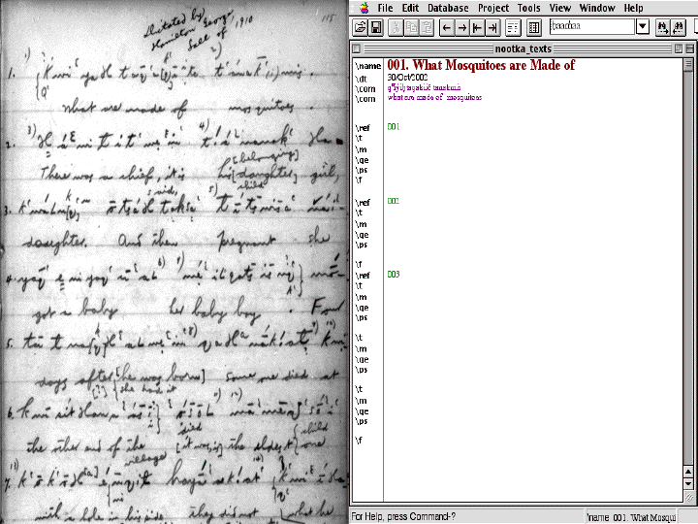Click the nootka_texts window collapse box

click(x=689, y=49)
